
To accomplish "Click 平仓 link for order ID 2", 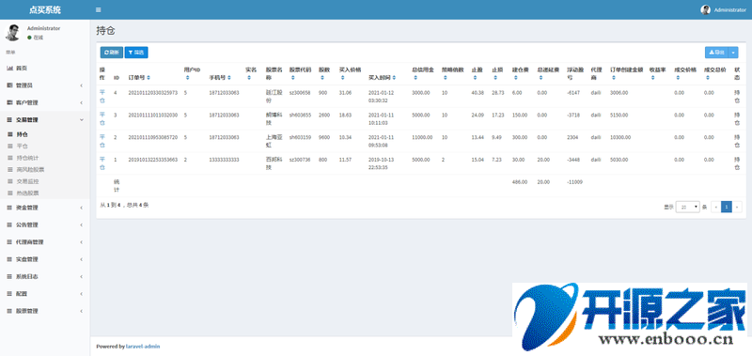I will click(x=102, y=141).
